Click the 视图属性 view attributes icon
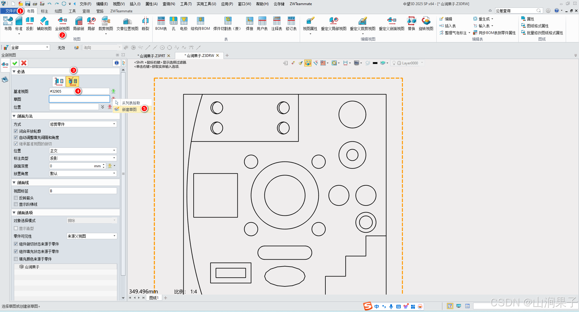579x312 pixels. (310, 23)
